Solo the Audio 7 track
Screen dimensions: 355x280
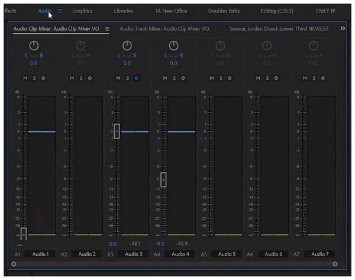coord(314,78)
